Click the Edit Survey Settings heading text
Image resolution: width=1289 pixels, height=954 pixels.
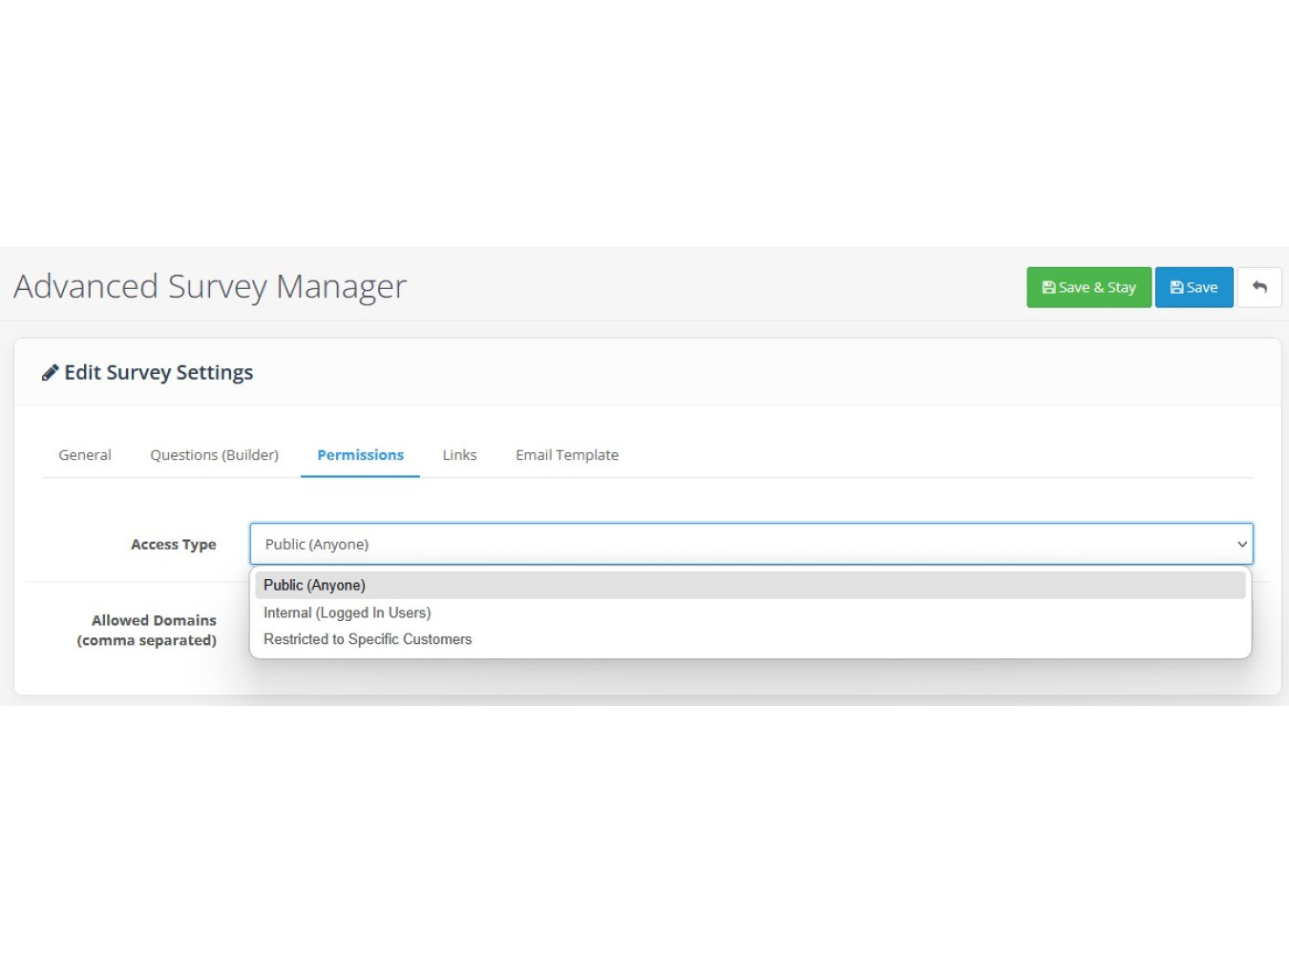click(158, 373)
